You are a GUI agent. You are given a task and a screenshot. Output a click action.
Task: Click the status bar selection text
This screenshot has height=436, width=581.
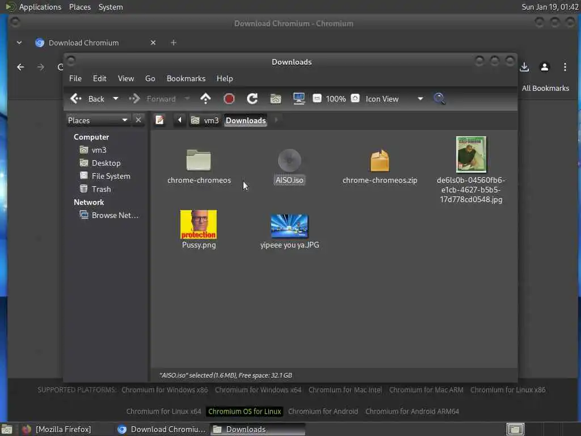(x=226, y=375)
